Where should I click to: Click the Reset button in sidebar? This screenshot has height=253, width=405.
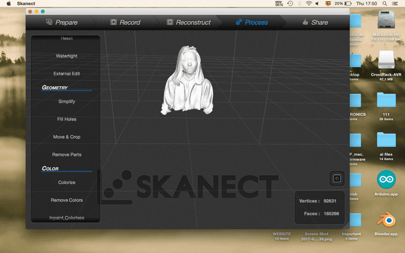67,38
